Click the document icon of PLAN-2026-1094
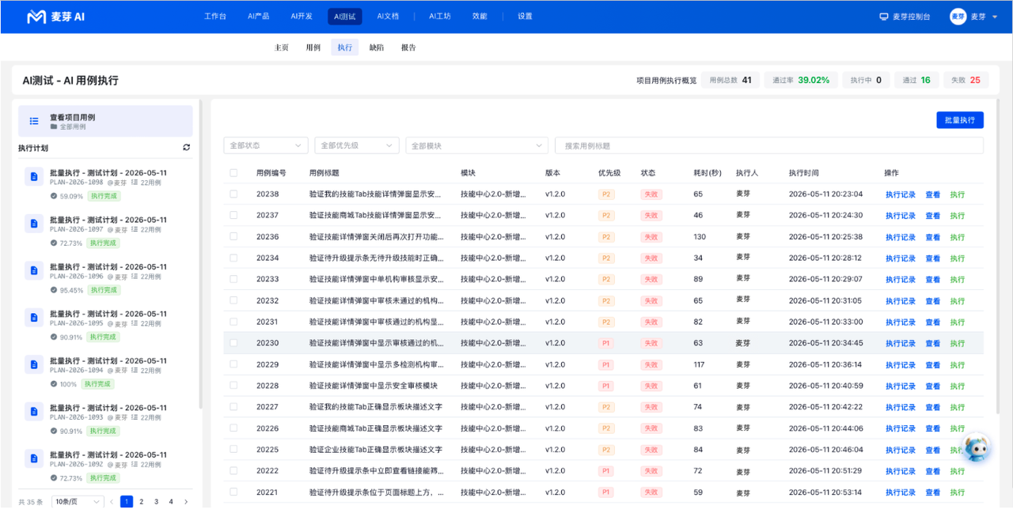The image size is (1013, 509). point(33,364)
